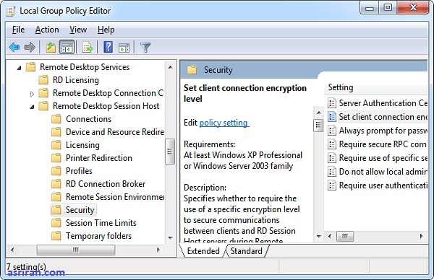Click the Require secure RPC setting icon
This screenshot has width=434, height=280.
[x=332, y=144]
